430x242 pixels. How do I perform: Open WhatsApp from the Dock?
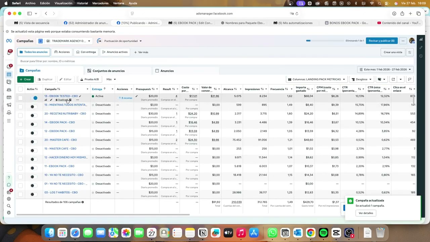click(x=272, y=233)
